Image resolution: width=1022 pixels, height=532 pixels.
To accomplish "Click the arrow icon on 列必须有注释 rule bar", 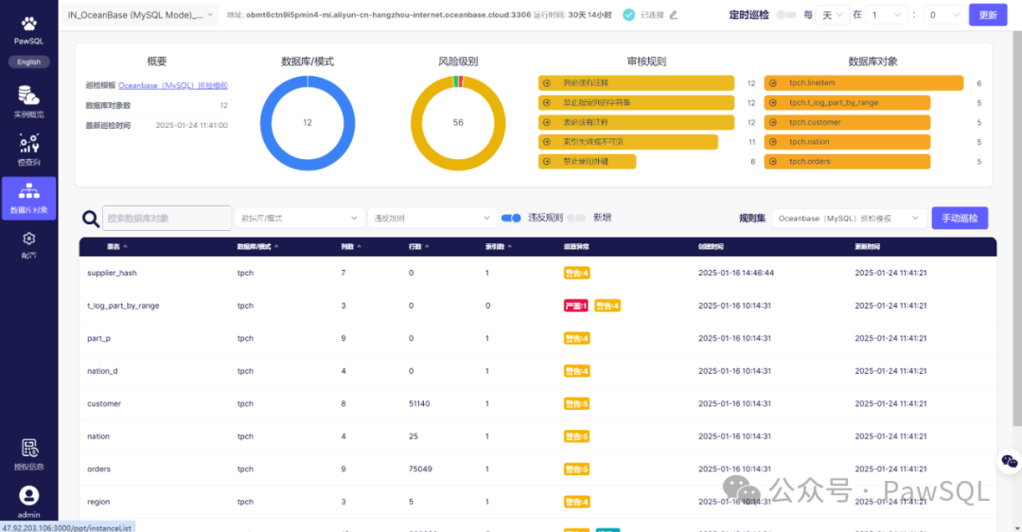I will [547, 83].
